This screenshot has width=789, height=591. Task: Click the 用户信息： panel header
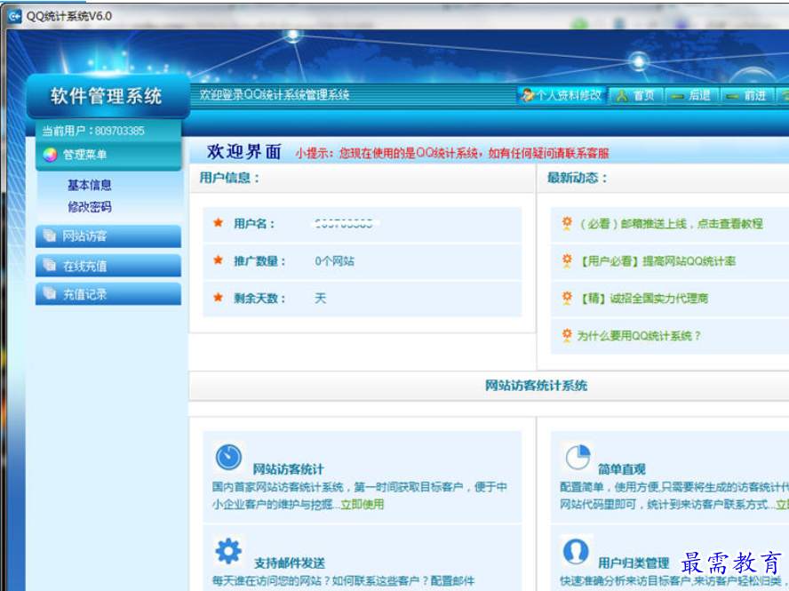point(229,178)
